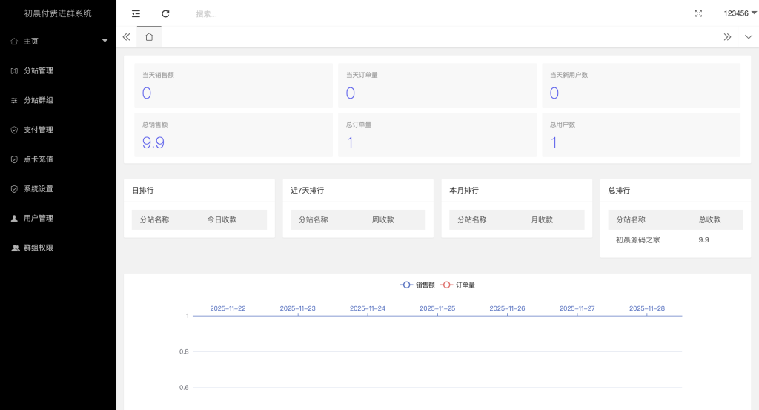
Task: Click the refresh page icon
Action: (165, 13)
